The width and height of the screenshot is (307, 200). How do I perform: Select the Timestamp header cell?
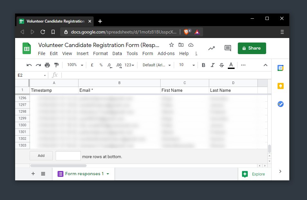click(x=54, y=90)
